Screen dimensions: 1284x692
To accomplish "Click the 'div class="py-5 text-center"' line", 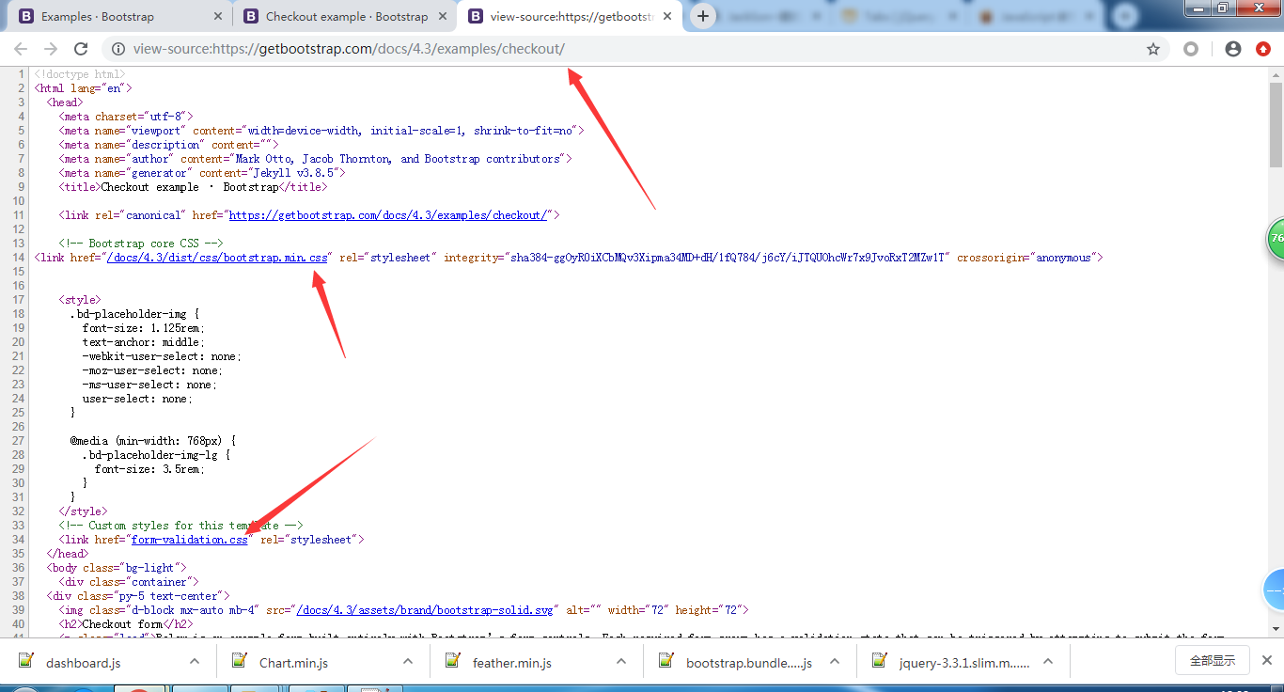I will click(x=138, y=596).
